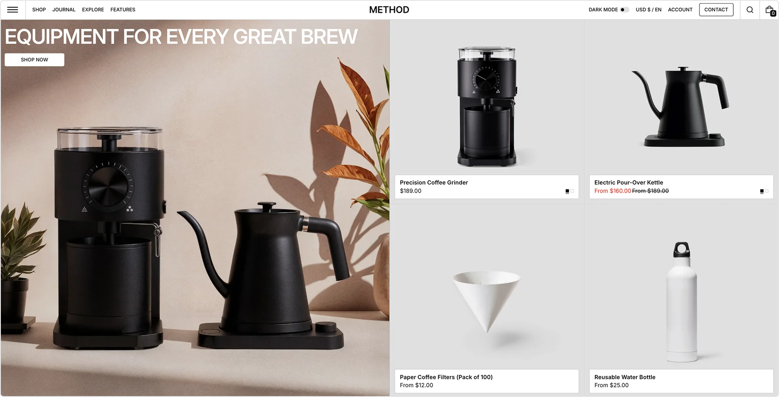Image resolution: width=779 pixels, height=397 pixels.
Task: Click the Contact button
Action: (x=716, y=10)
